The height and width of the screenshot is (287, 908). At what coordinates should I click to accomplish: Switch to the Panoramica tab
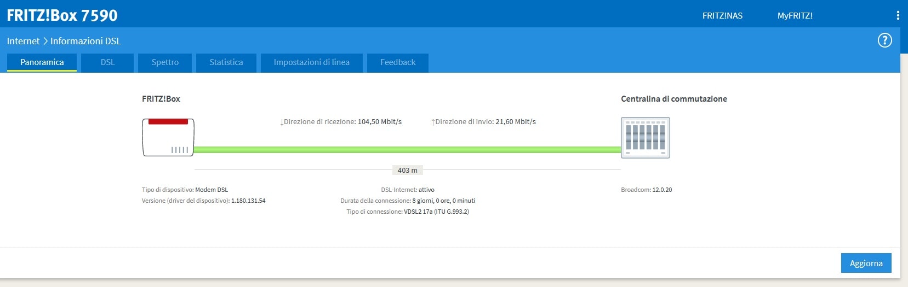pyautogui.click(x=42, y=62)
